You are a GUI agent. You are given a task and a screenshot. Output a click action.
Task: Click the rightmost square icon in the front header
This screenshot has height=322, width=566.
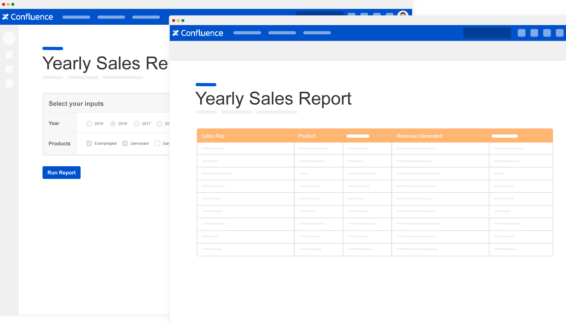pyautogui.click(x=559, y=33)
